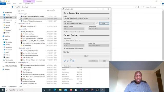The height and width of the screenshot is (92, 164).
Task: Open Boot selection dropdown in Rufus
Action: point(79,23)
